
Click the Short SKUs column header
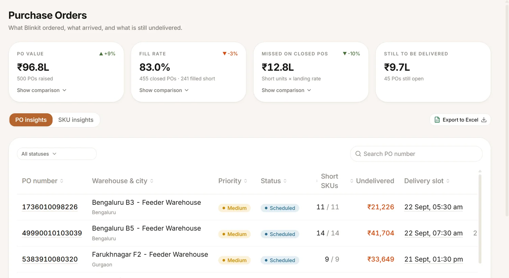(329, 181)
